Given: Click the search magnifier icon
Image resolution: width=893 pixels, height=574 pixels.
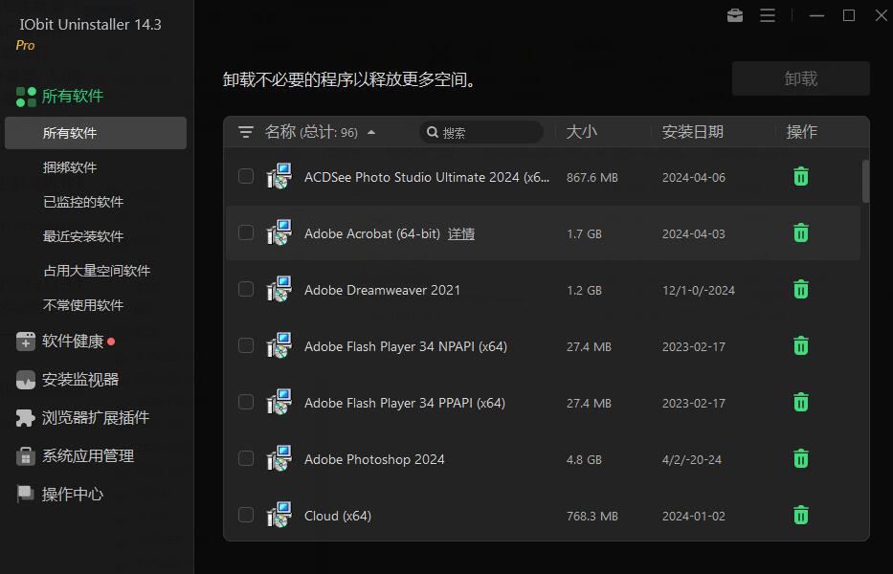Looking at the screenshot, I should [433, 132].
